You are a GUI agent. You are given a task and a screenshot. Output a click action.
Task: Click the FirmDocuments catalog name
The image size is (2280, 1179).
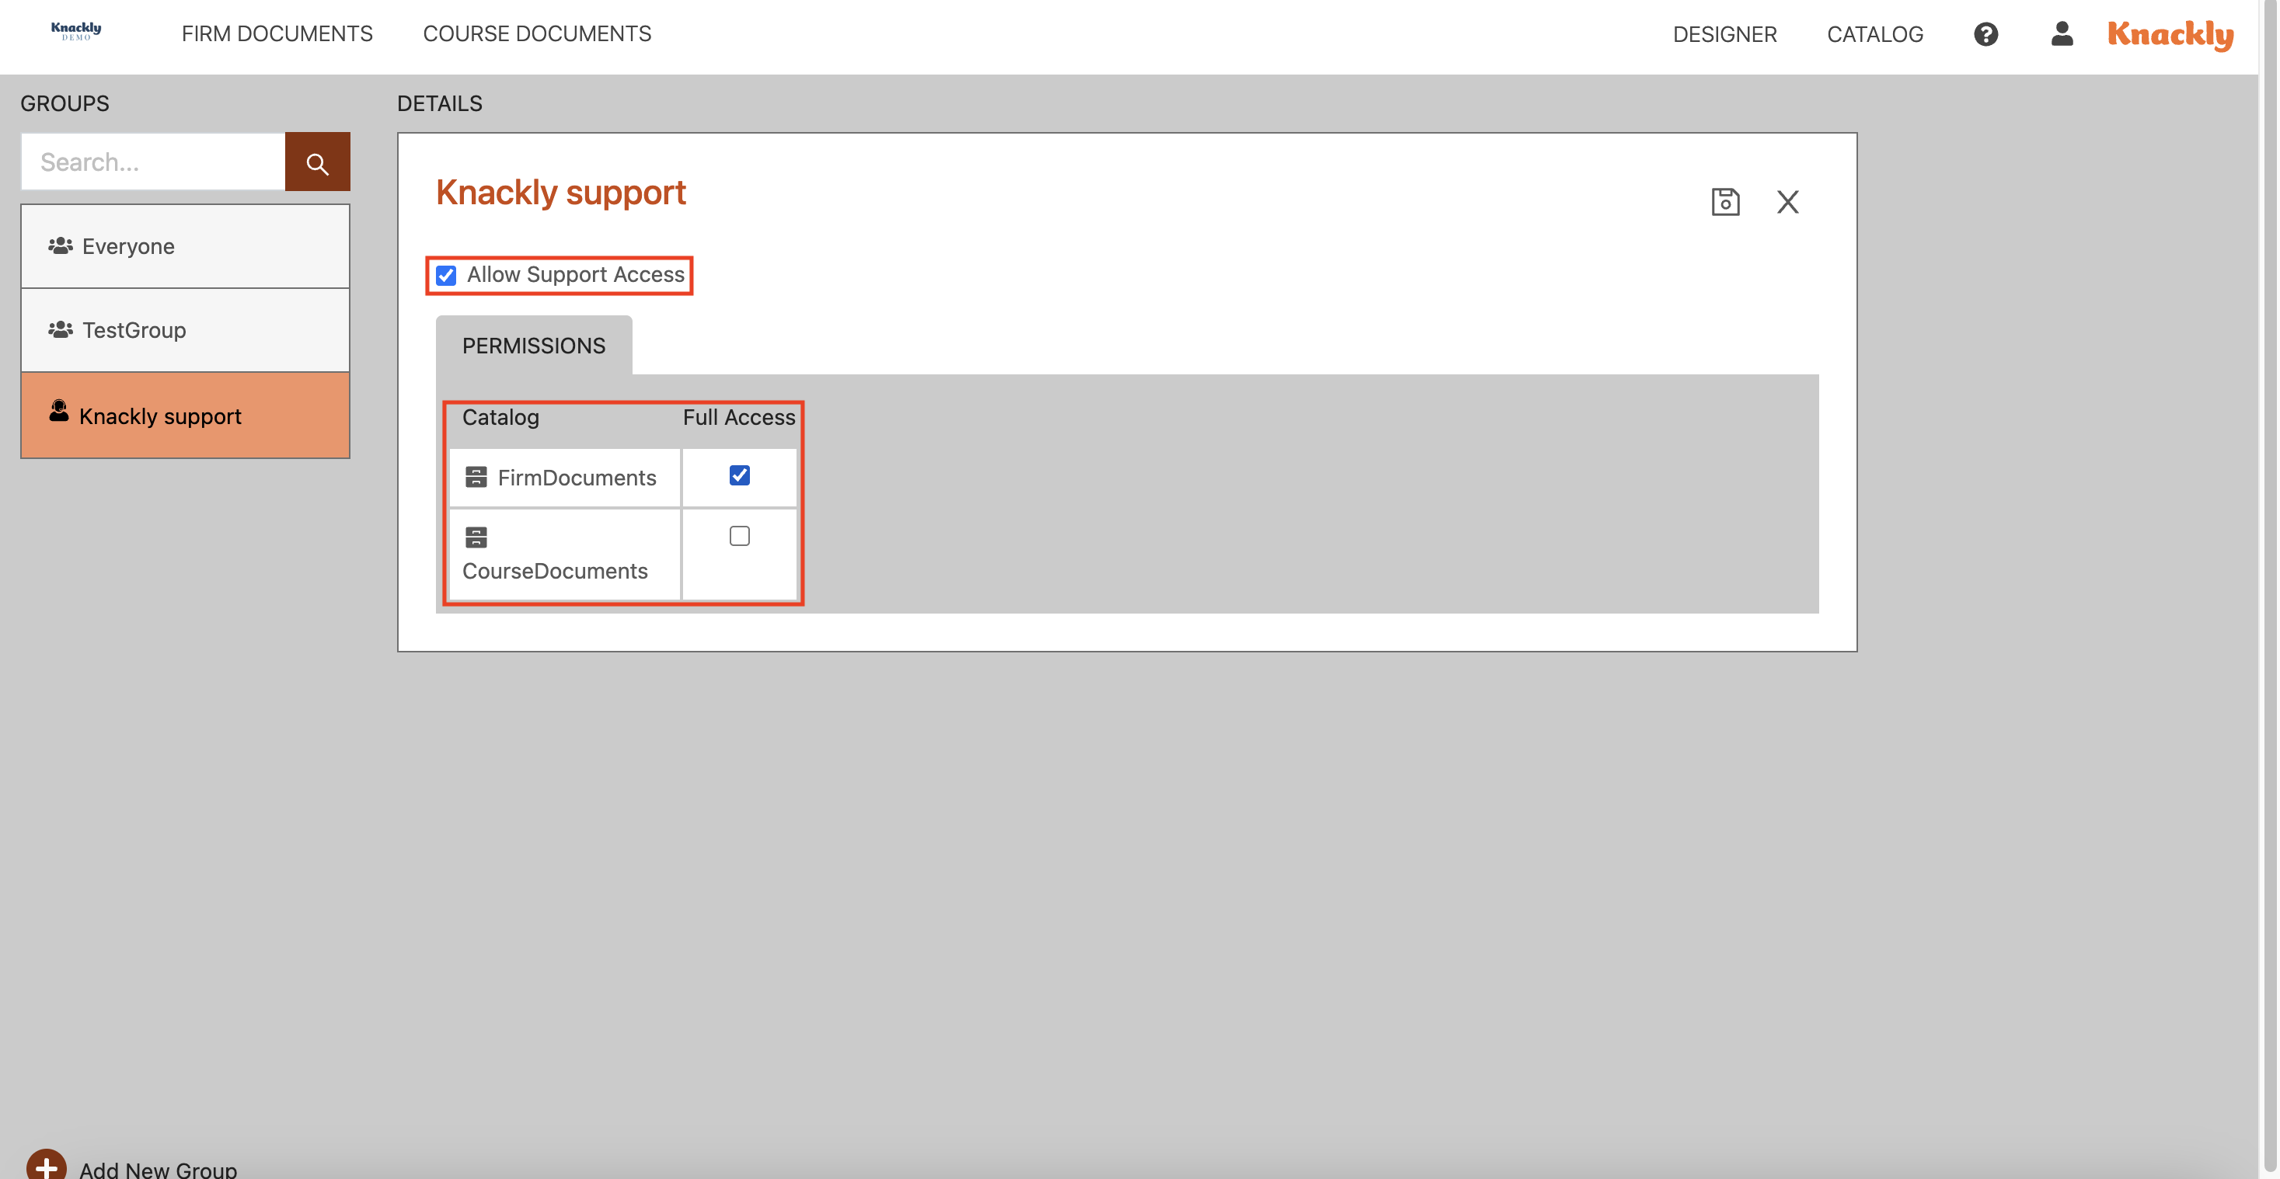click(576, 478)
